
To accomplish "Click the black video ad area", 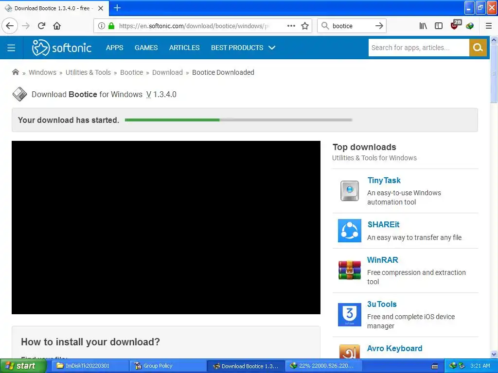I will 166,227.
